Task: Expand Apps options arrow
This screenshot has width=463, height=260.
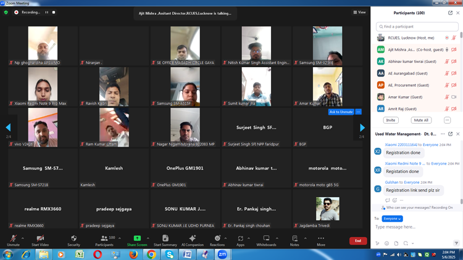Action: coord(249,238)
